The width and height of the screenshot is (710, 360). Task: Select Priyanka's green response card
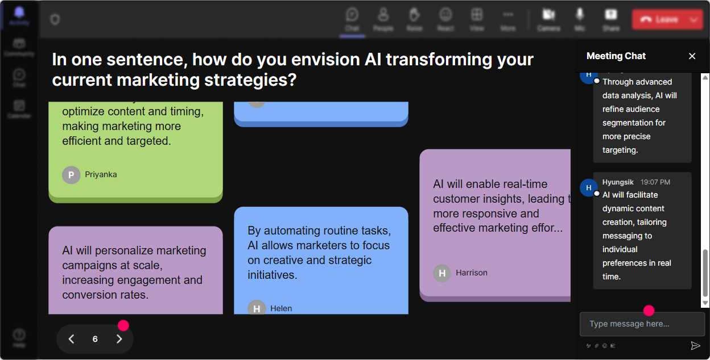[x=135, y=152]
